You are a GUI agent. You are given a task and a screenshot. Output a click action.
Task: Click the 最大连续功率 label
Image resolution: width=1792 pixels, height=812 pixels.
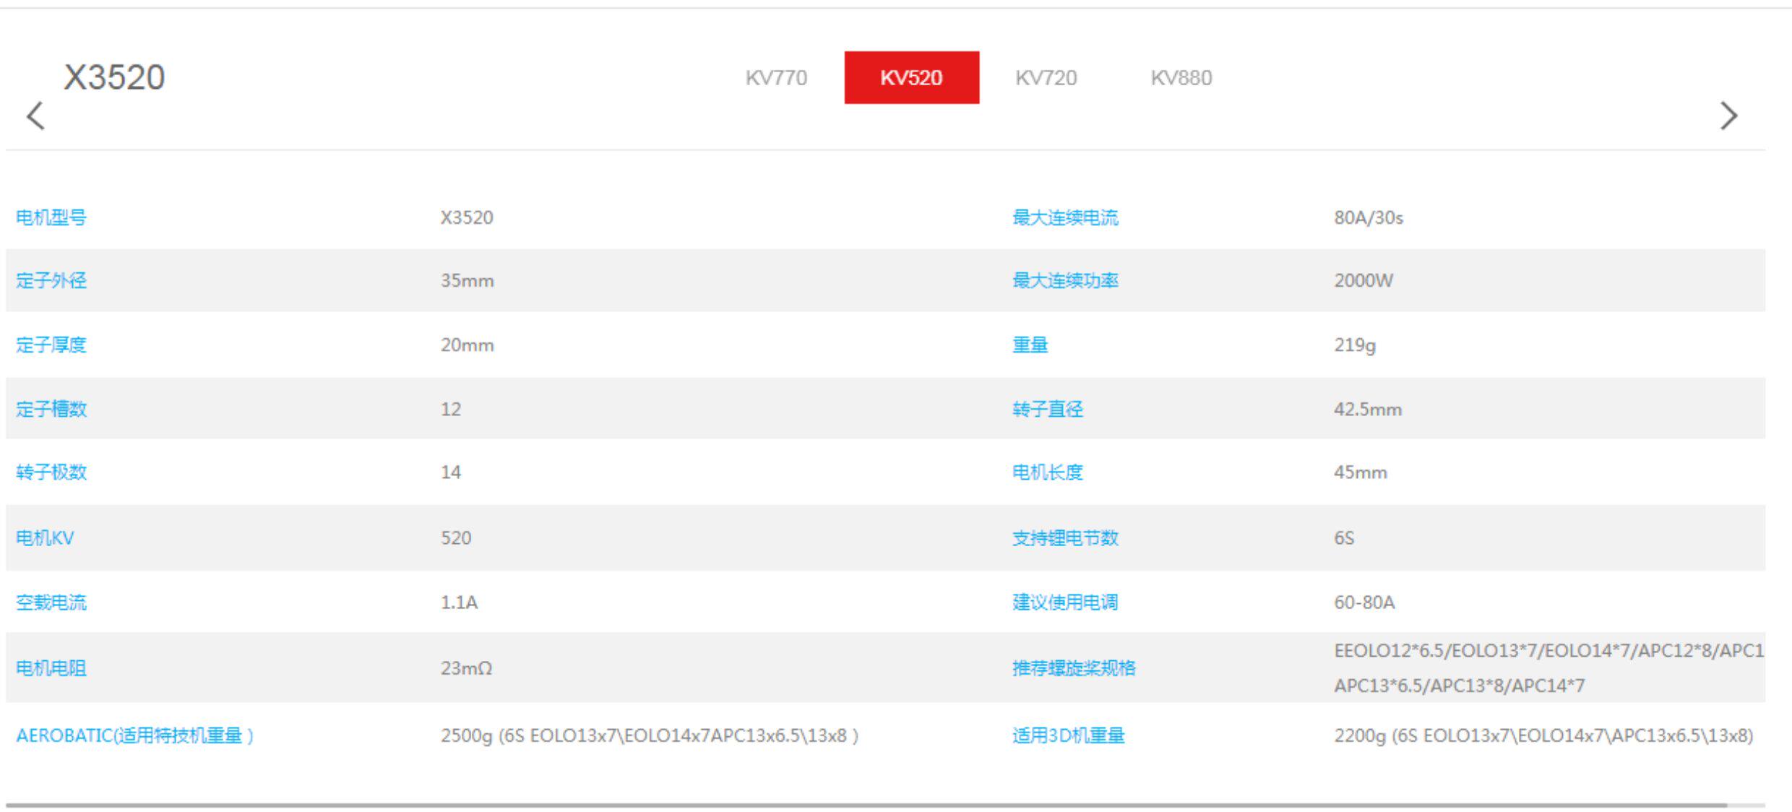pos(1065,280)
